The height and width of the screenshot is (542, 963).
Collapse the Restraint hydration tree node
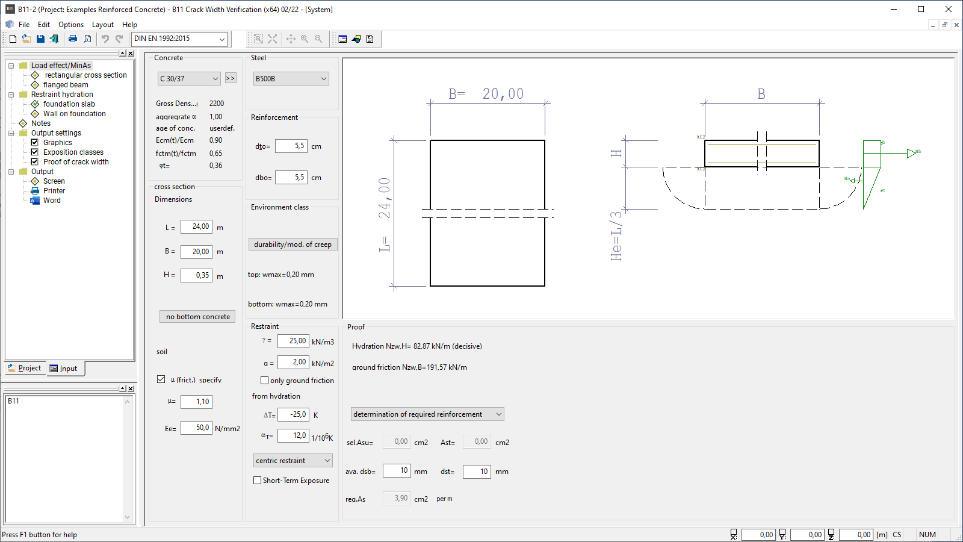pos(11,95)
